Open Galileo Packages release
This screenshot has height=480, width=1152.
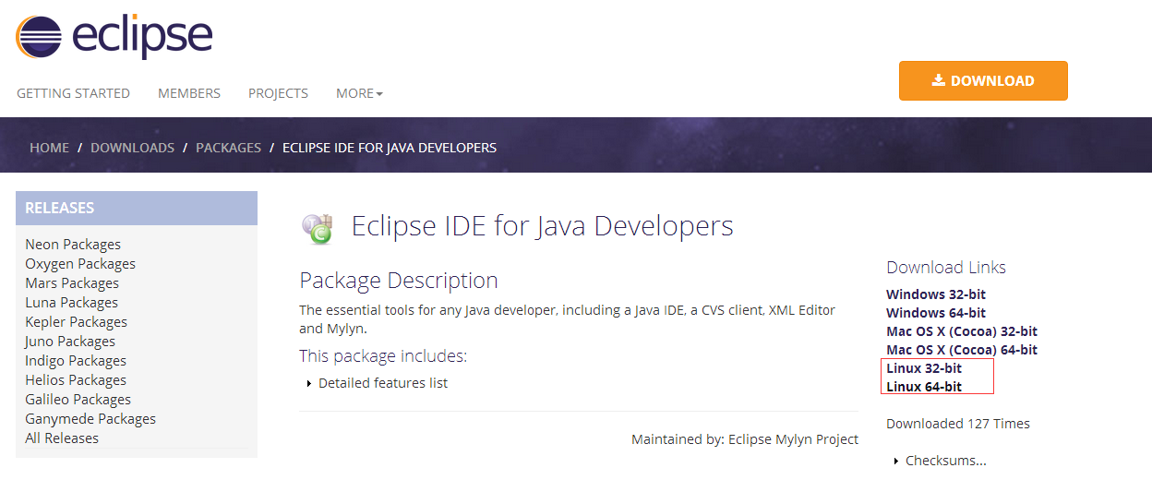[x=78, y=400]
